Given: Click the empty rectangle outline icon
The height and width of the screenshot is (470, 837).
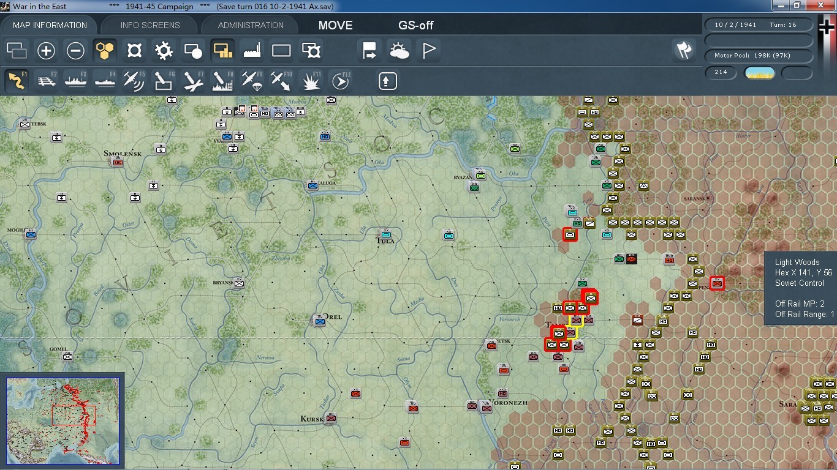Looking at the screenshot, I should [x=281, y=51].
